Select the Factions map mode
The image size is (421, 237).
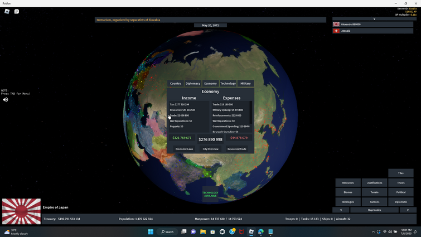[x=375, y=202]
